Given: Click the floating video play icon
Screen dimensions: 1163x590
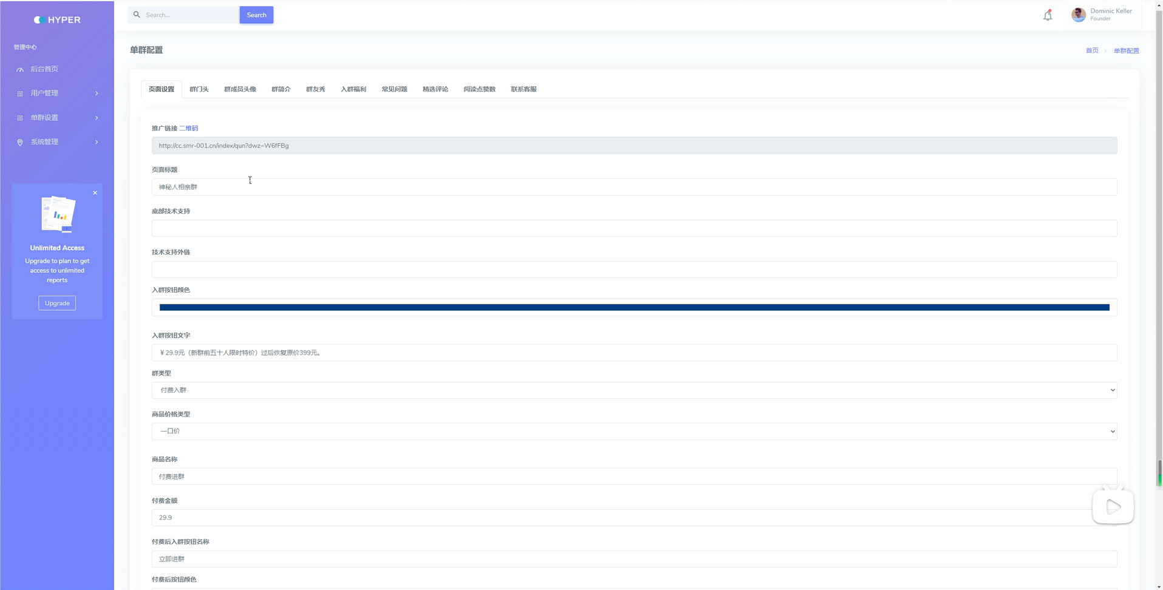Looking at the screenshot, I should (x=1113, y=506).
